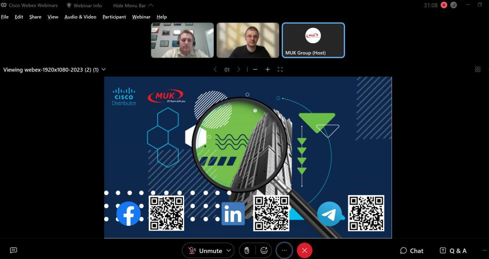This screenshot has height=259, width=489.
Task: Click the 31:08 elapsed time display
Action: point(431,5)
